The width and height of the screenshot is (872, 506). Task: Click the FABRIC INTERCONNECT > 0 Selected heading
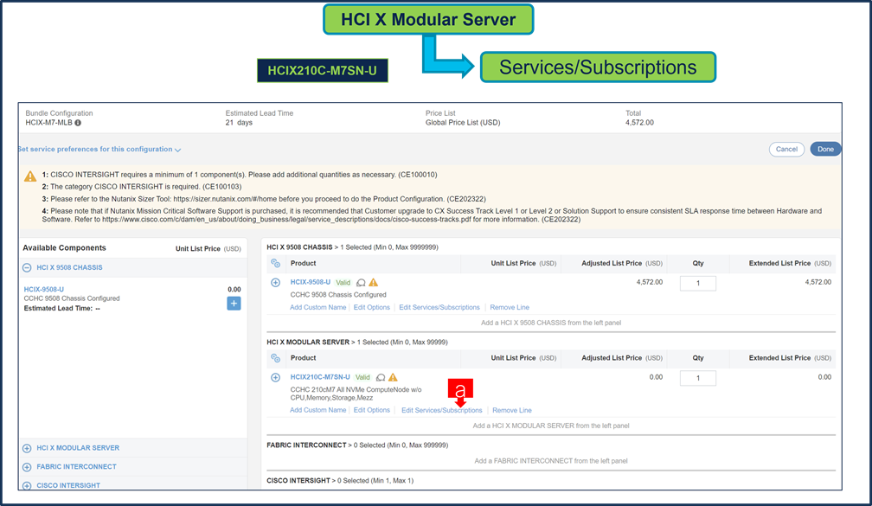357,445
